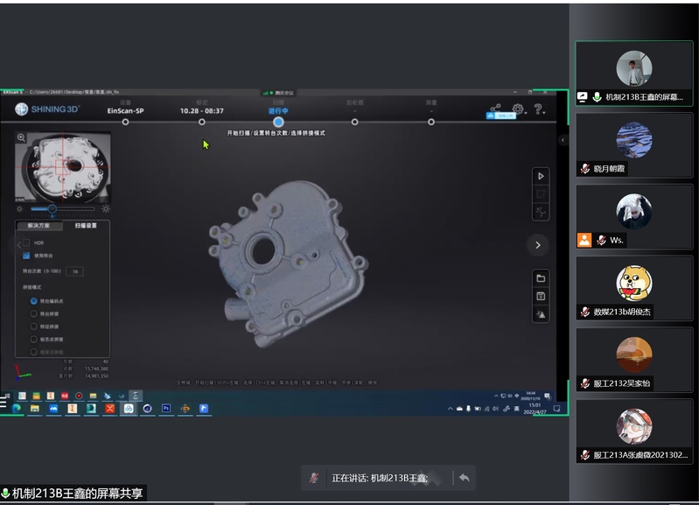Select the 转台编码点 radio option
Viewport: 699px width, 505px height.
pos(34,300)
